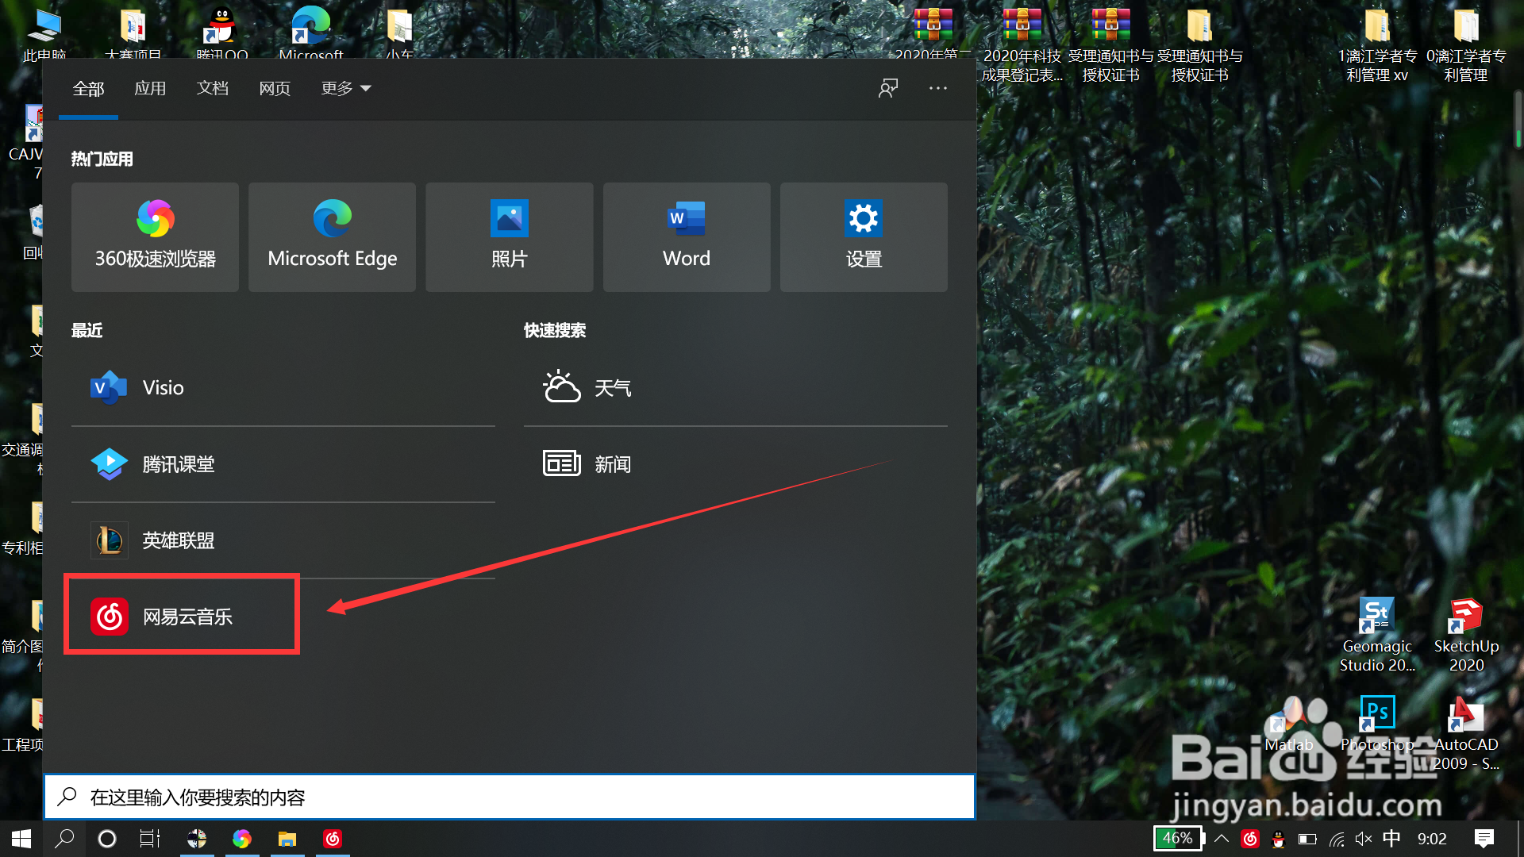Launch 英雄联盟 from the recent list
1524x857 pixels.
177,540
